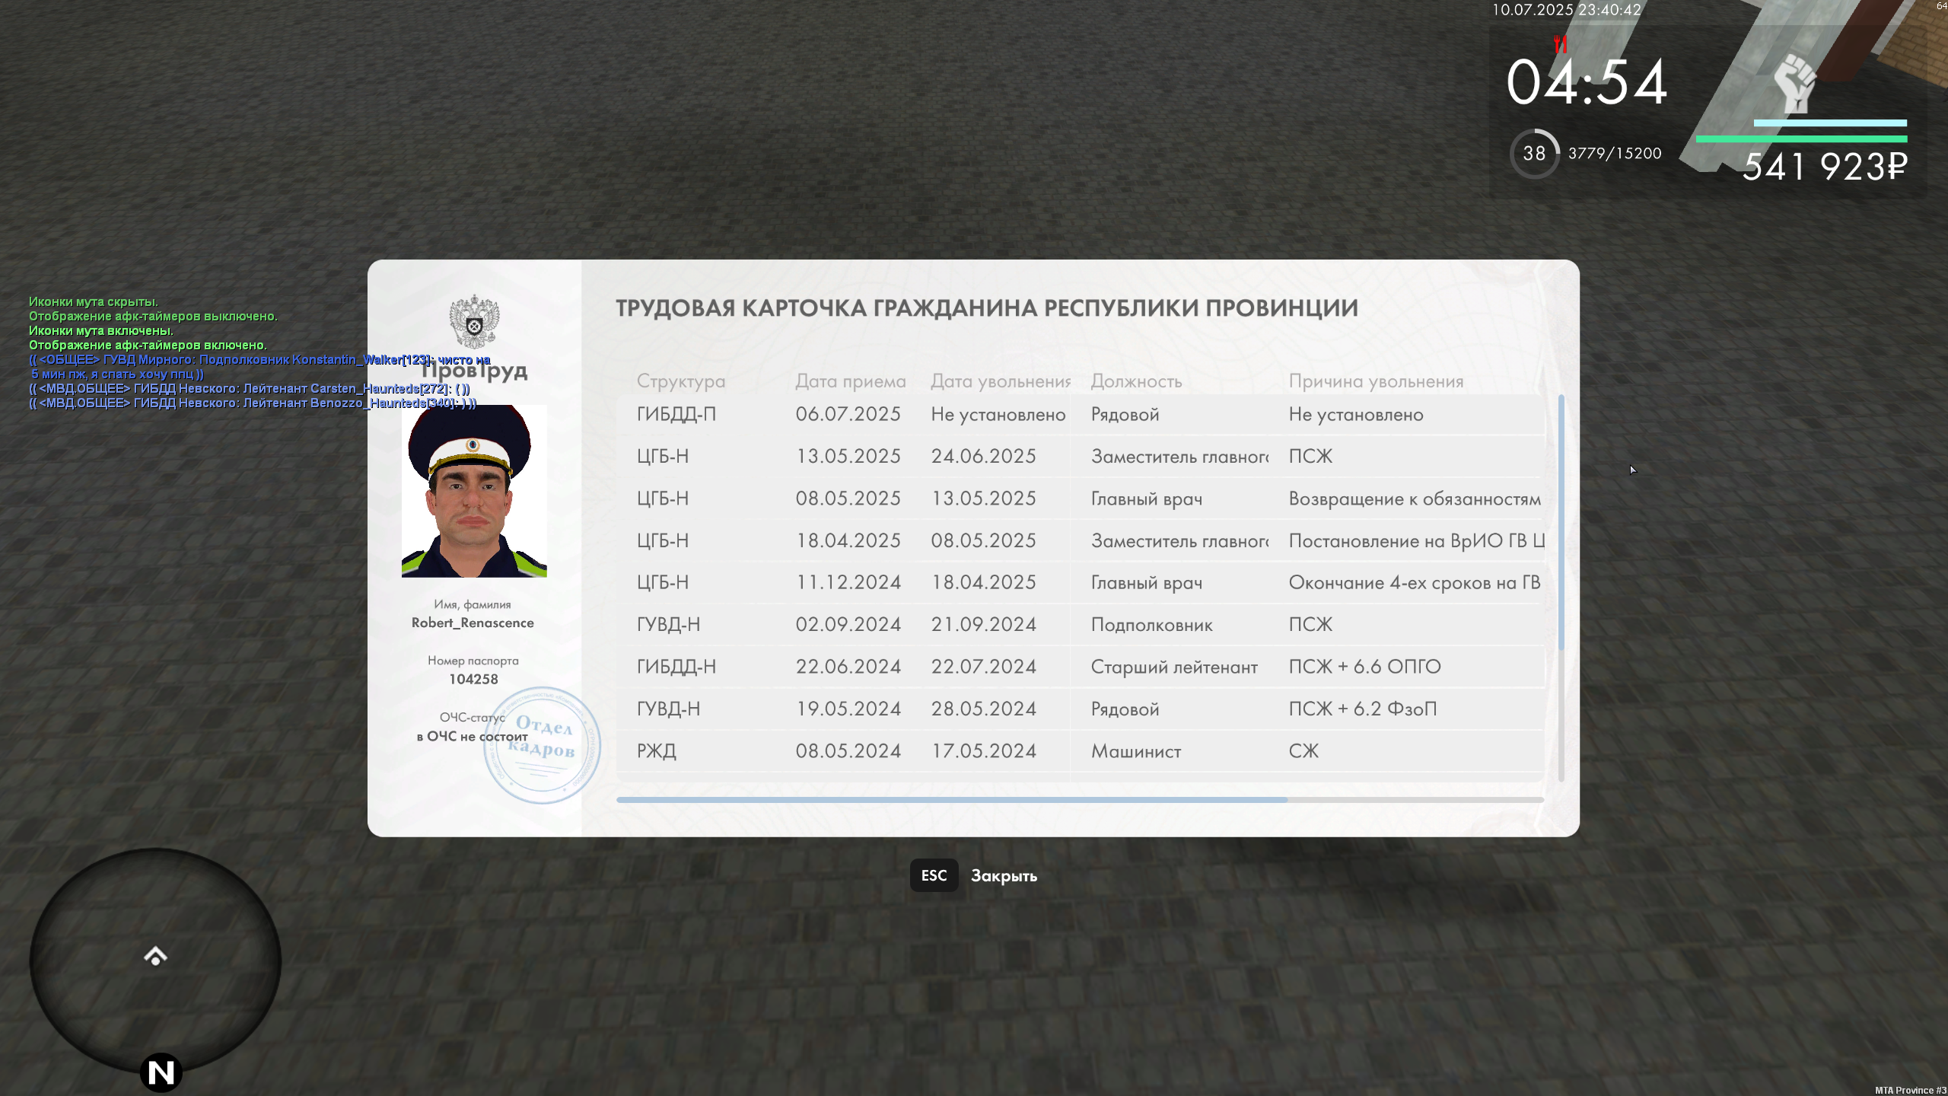Screen dimensions: 1948x1096
Task: Click the 541 923₽ money counter
Action: [1825, 167]
